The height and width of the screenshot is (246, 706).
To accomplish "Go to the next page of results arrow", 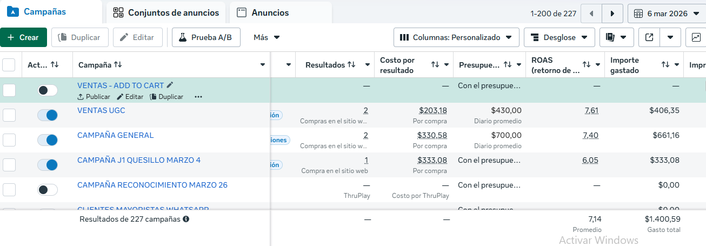I will click(612, 14).
